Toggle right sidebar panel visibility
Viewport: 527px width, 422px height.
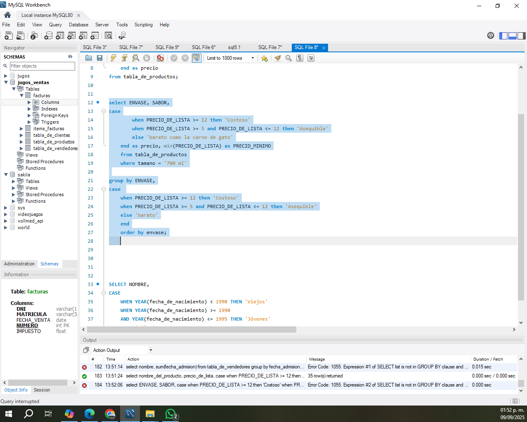522,35
